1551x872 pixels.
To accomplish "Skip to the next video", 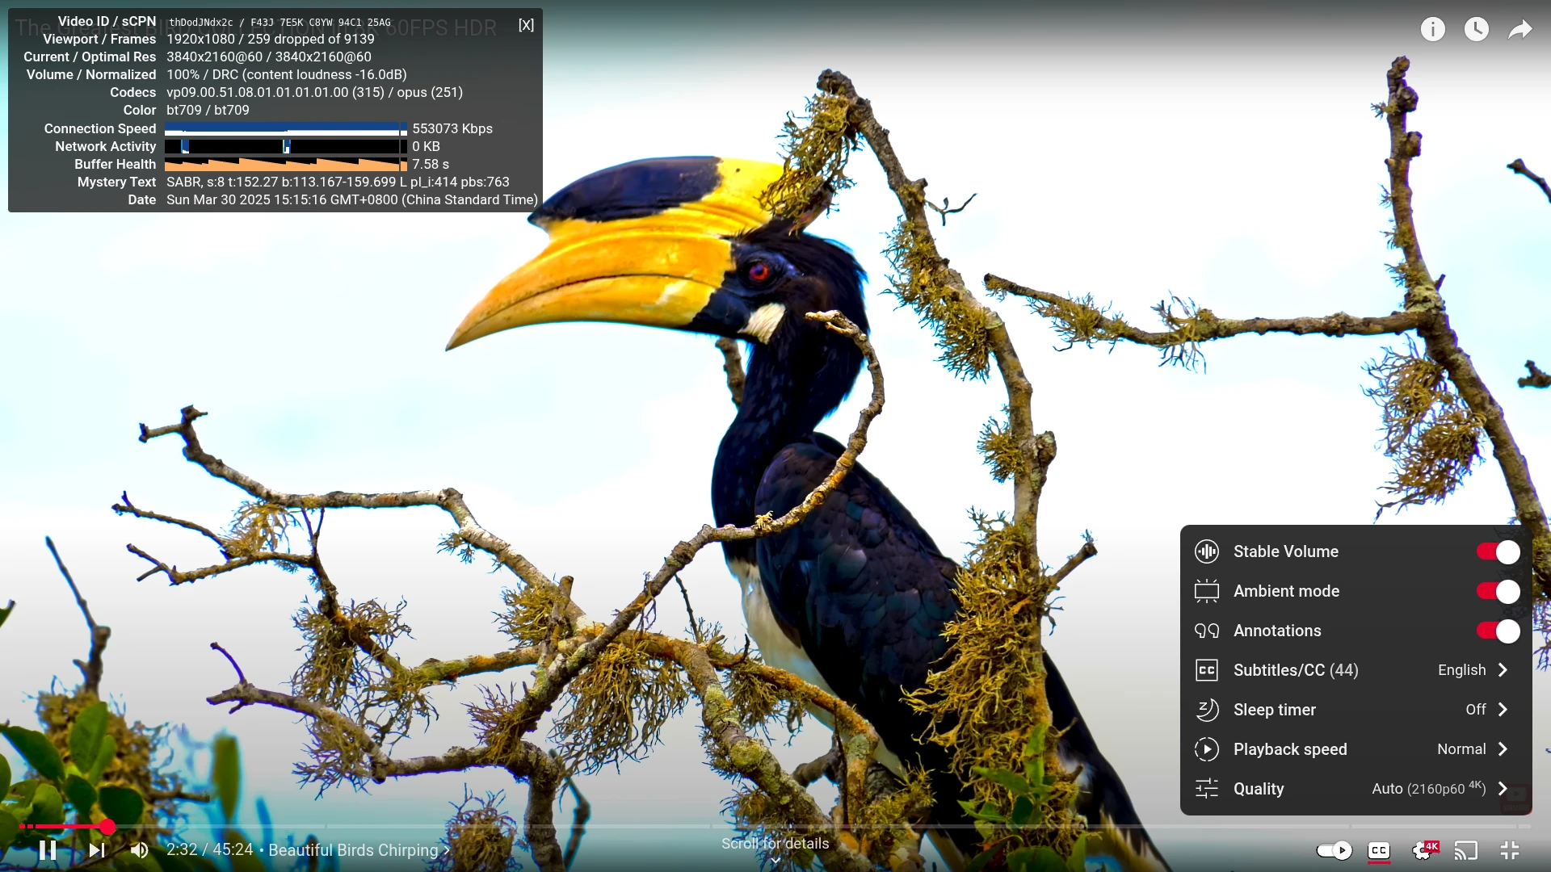I will tap(97, 850).
